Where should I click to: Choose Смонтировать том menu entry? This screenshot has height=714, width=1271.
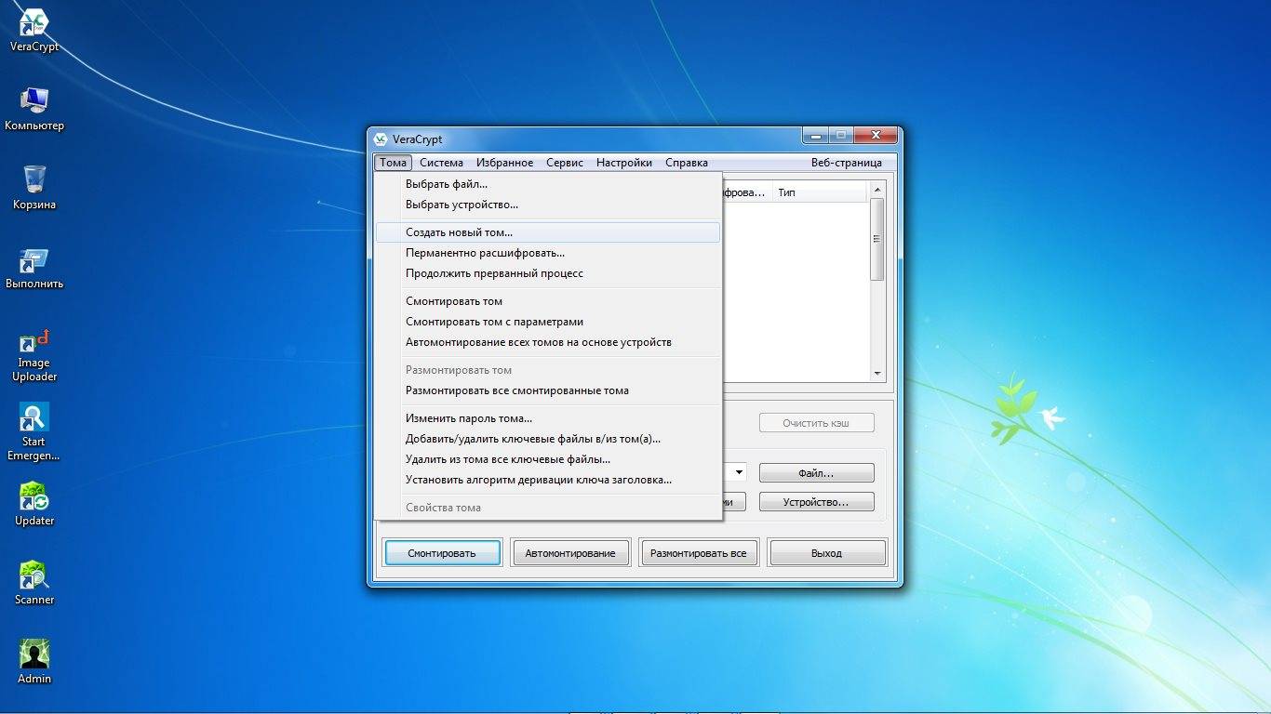pyautogui.click(x=548, y=301)
